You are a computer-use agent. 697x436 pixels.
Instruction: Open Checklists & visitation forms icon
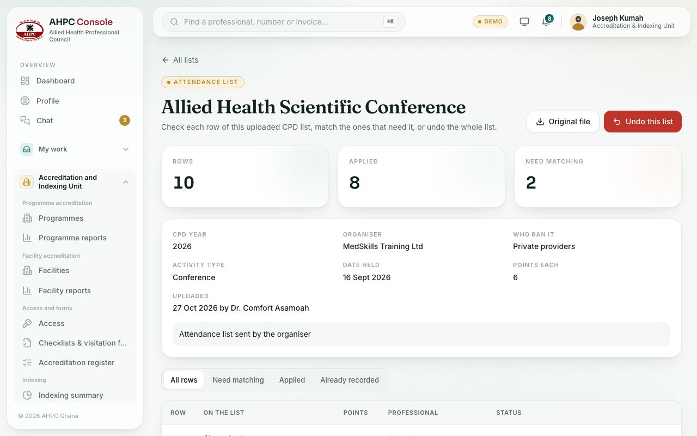coord(27,343)
